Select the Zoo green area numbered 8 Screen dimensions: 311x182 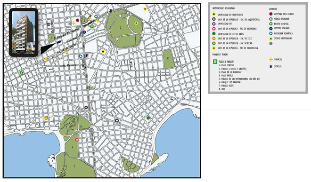coord(169,59)
